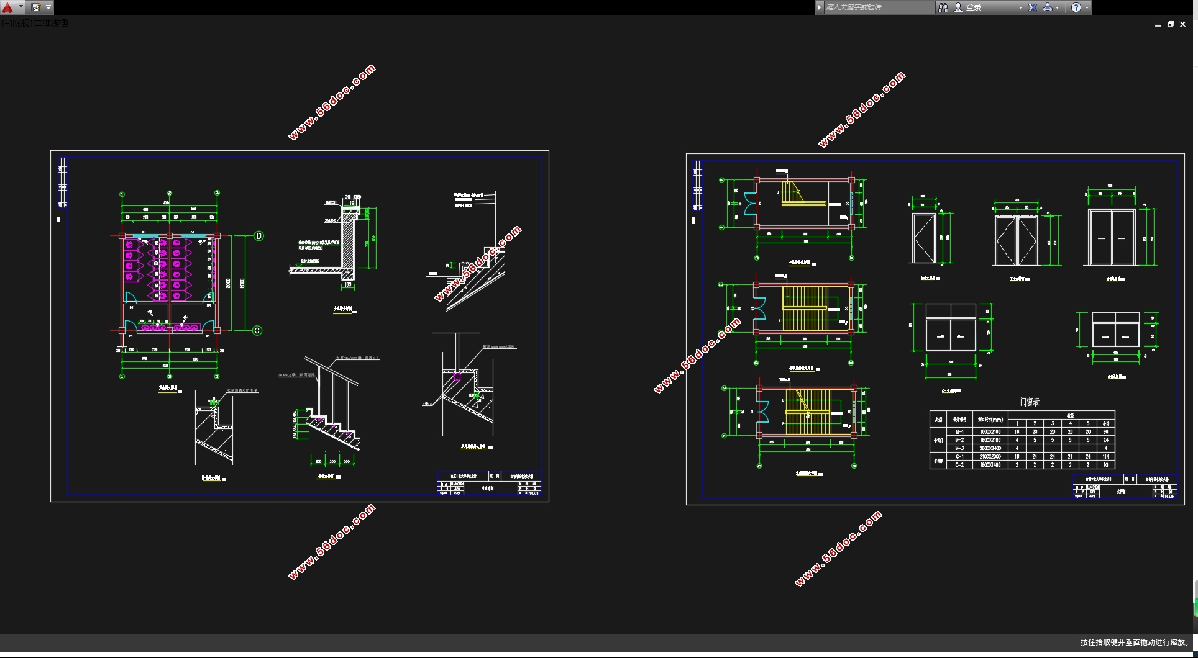The height and width of the screenshot is (658, 1198).
Task: Restore down the drawing window
Action: (x=1170, y=25)
